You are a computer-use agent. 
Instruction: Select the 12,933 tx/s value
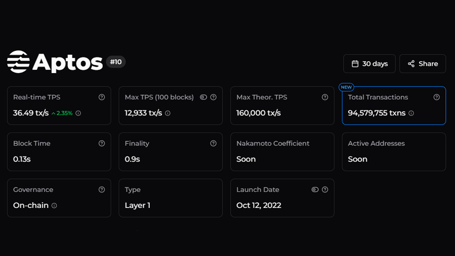[143, 113]
